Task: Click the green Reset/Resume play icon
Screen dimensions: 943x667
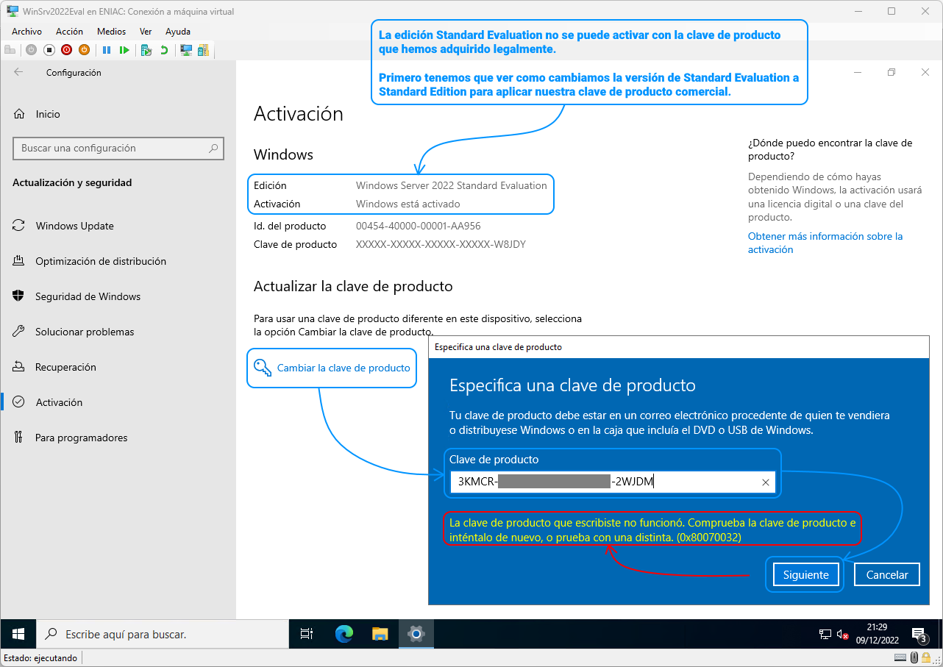Action: [x=124, y=50]
